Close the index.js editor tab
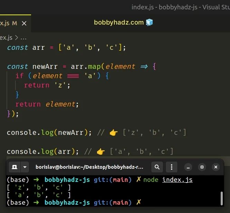 24,23
